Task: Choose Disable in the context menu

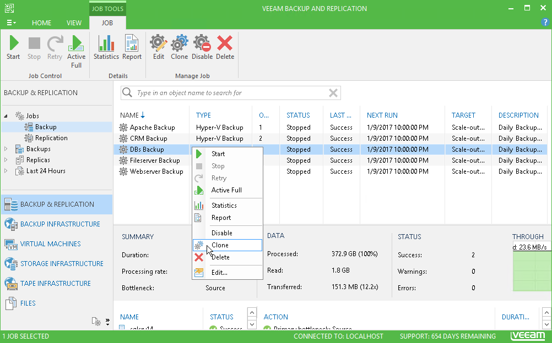Action: (x=228, y=233)
